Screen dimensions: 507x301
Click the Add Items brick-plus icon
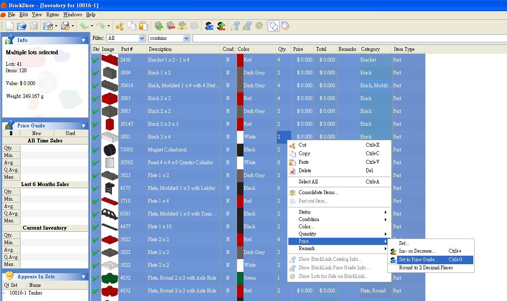(158, 26)
